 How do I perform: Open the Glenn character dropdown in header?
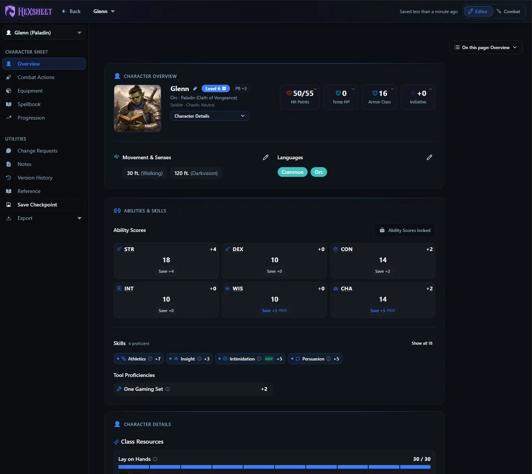104,11
